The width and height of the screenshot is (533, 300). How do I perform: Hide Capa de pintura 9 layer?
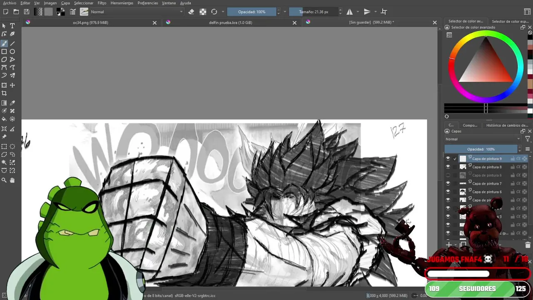(x=448, y=159)
